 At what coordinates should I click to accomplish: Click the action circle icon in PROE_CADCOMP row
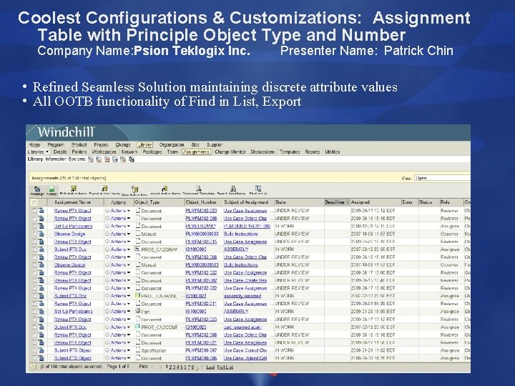click(107, 327)
